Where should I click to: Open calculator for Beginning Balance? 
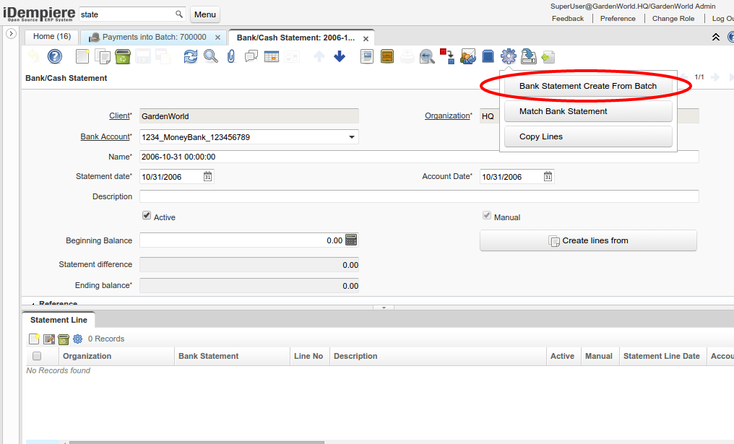[x=351, y=240]
